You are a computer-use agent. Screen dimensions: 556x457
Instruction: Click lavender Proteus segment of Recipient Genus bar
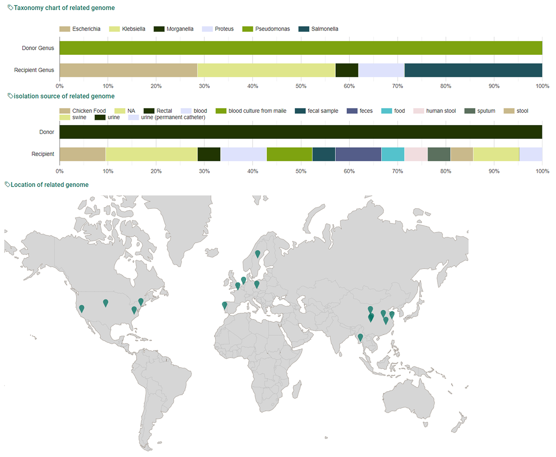tap(381, 70)
